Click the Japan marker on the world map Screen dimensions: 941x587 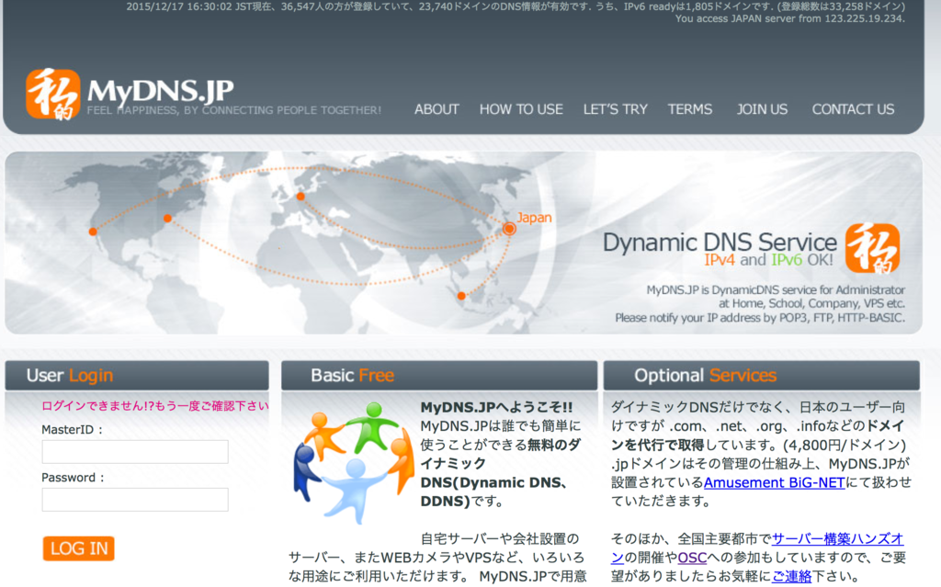[x=509, y=228]
